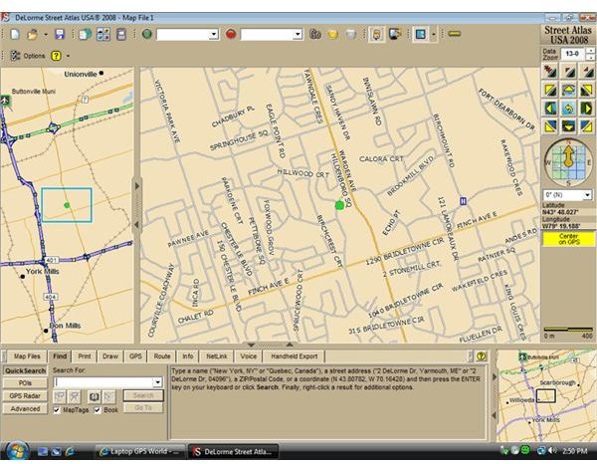Collapse the bottom tab panel with down arrow
Image resolution: width=597 pixels, height=464 pixels.
tap(252, 345)
